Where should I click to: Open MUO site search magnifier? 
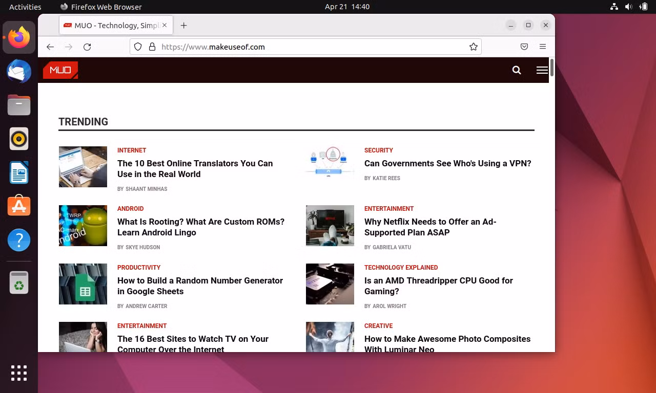point(517,70)
